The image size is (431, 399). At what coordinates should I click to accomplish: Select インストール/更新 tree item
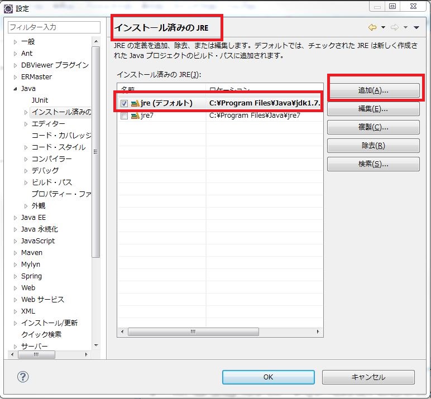pyautogui.click(x=49, y=323)
